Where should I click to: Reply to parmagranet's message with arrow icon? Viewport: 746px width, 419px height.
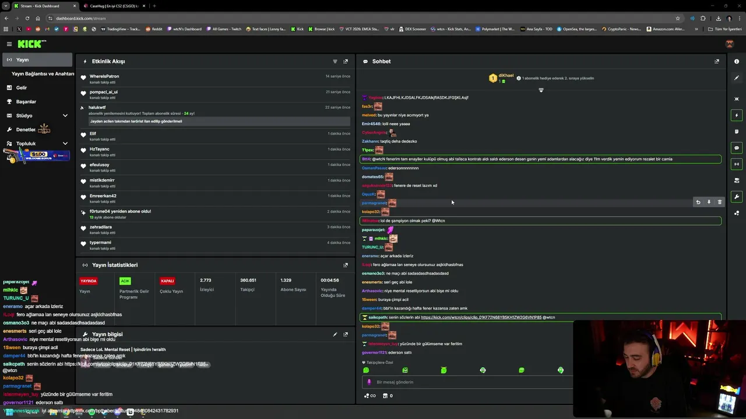coord(698,202)
